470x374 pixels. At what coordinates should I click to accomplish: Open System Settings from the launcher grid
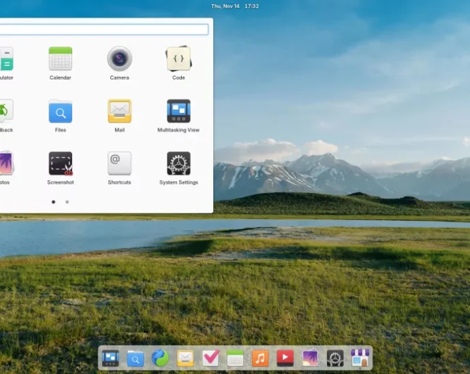pos(178,164)
